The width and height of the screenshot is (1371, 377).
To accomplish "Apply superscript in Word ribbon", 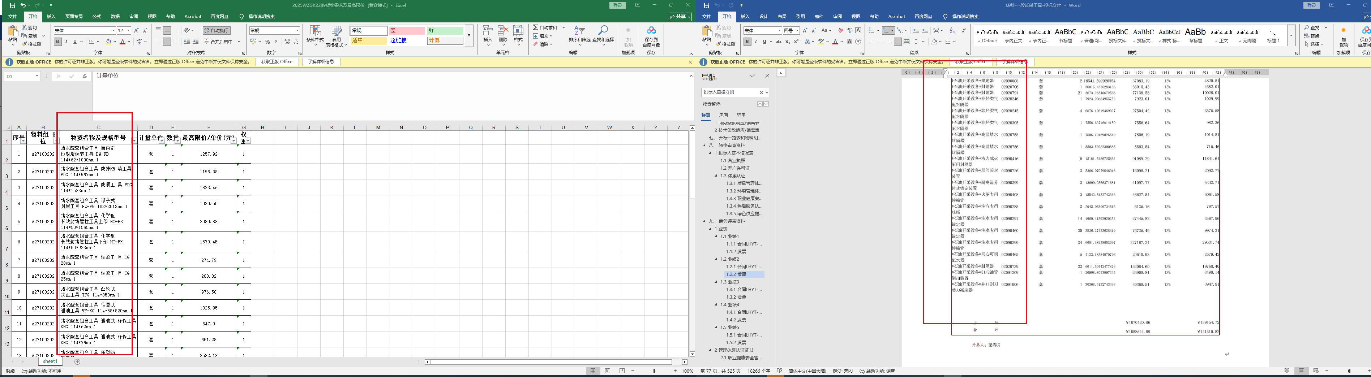I will (796, 42).
